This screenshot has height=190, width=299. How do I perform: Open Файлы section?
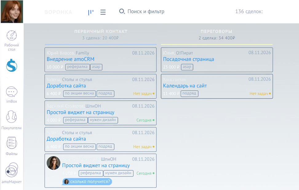coord(12,146)
